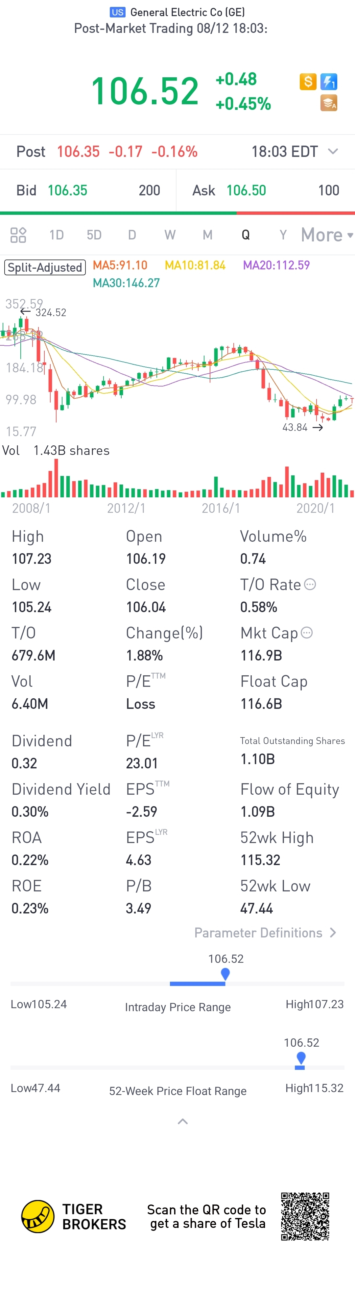Select the Y yearly chart period

point(283,235)
